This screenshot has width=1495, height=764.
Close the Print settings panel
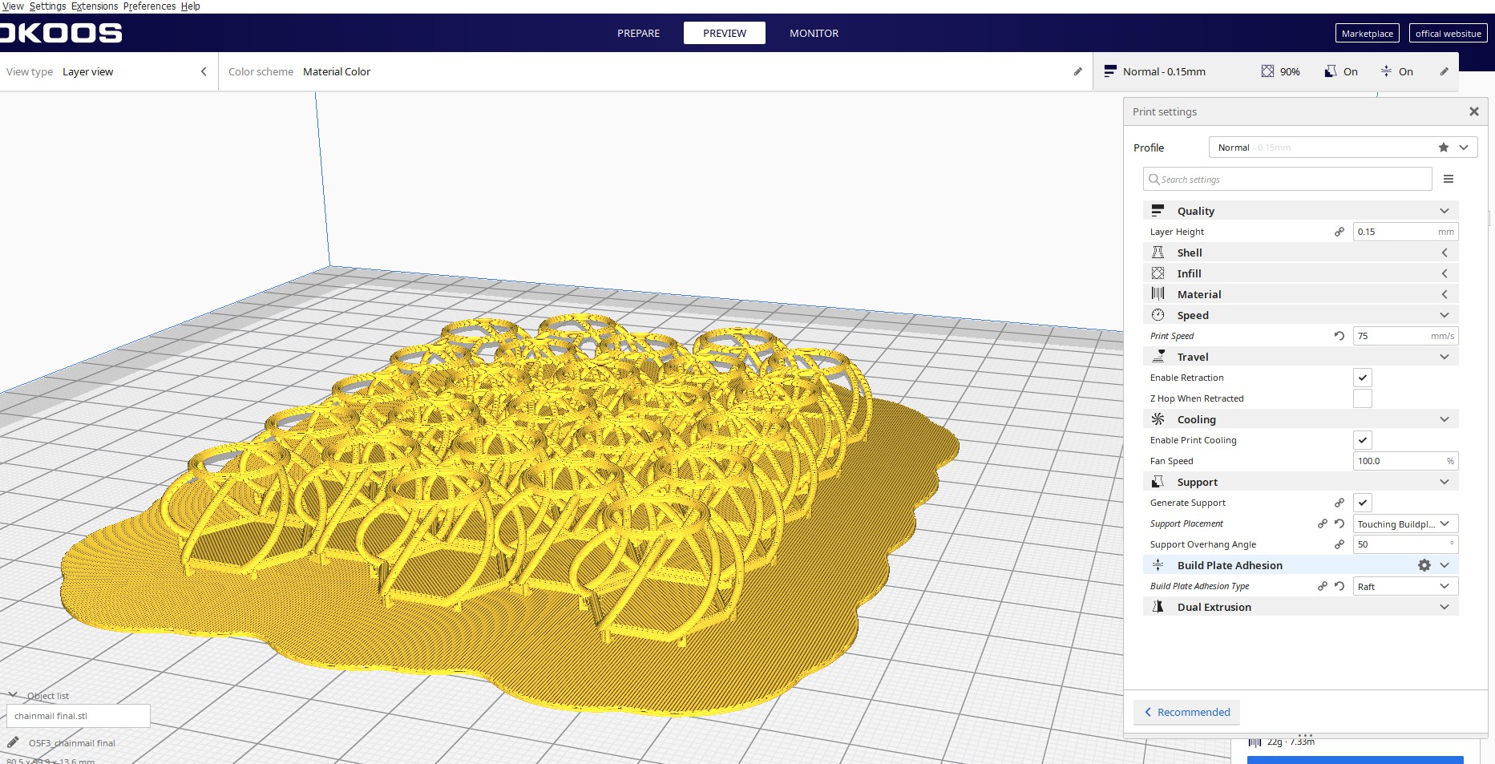pyautogui.click(x=1473, y=111)
